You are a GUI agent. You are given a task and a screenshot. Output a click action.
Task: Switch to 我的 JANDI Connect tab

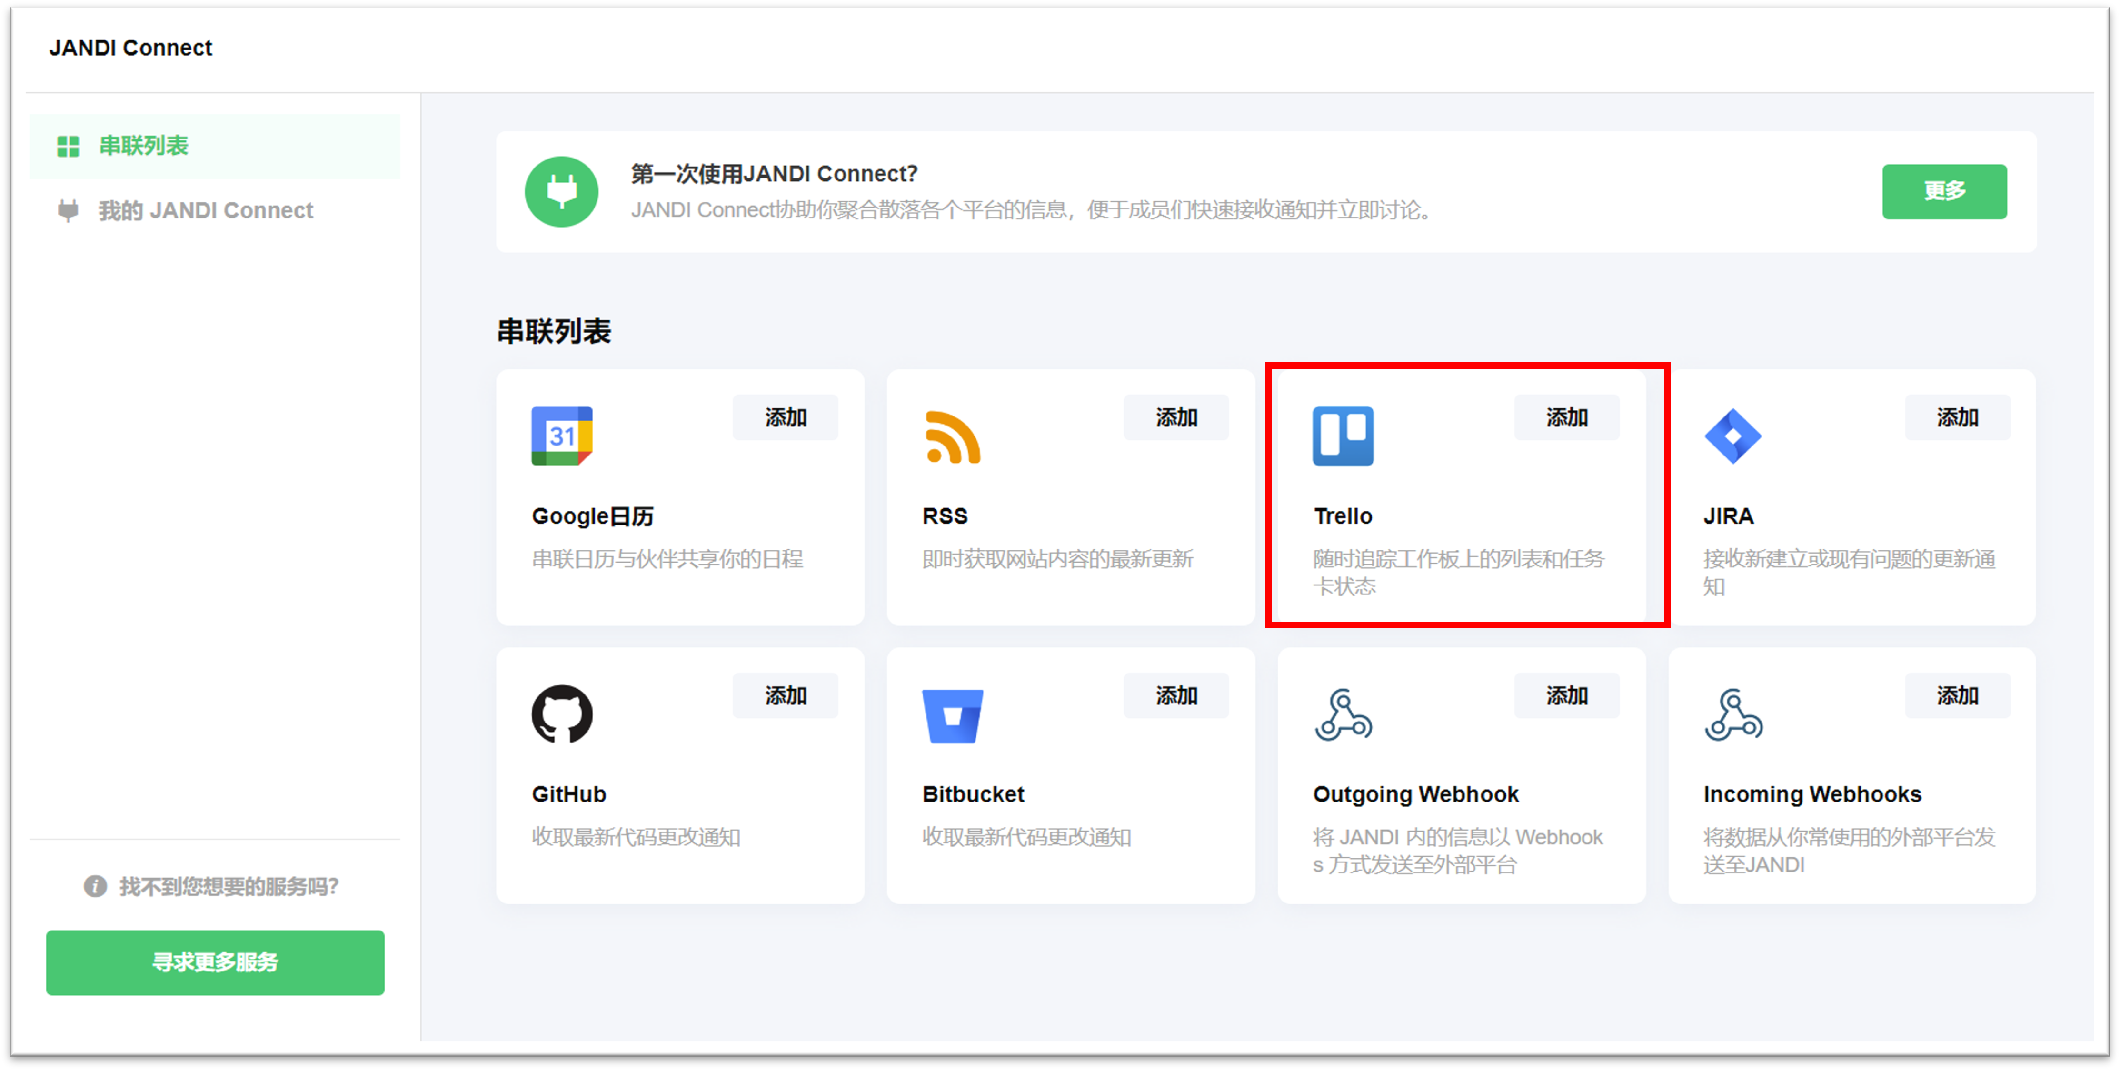coord(206,211)
